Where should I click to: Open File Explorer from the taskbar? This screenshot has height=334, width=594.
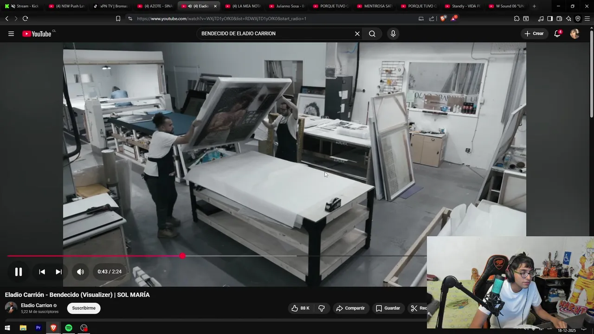(x=23, y=328)
